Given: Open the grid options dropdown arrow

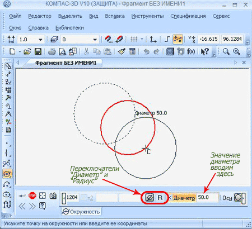Looking at the screenshot, I should (142, 39).
